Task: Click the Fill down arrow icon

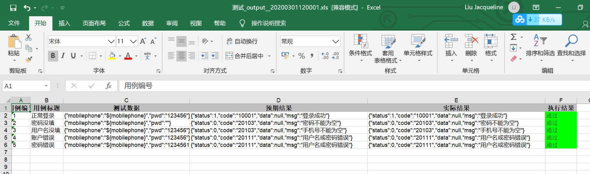Action: pos(514,48)
